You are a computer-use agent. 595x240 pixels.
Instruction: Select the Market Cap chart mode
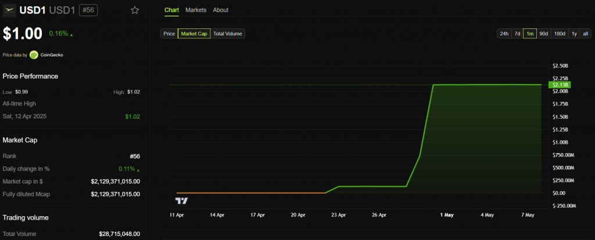click(x=194, y=34)
